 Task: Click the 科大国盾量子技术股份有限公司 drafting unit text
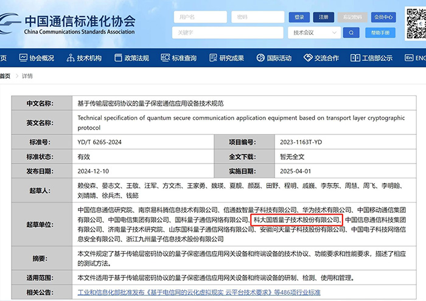297,220
